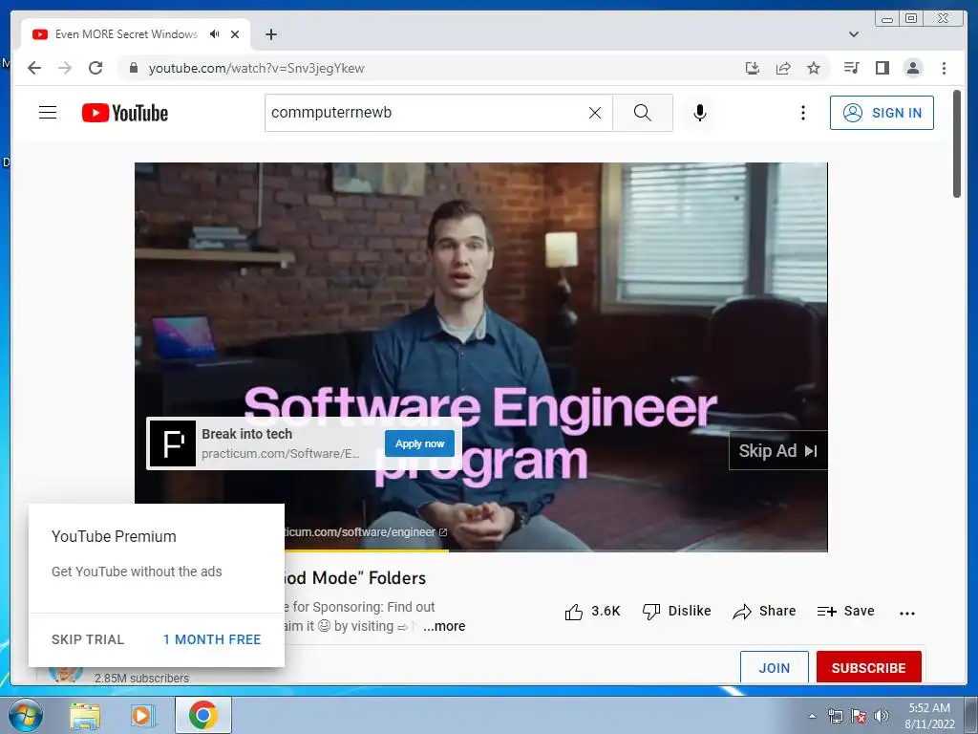
Task: Open YouTube settings three-dot menu
Action: pyautogui.click(x=802, y=113)
